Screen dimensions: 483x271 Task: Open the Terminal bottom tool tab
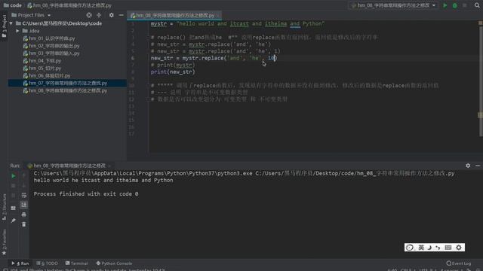(77, 263)
